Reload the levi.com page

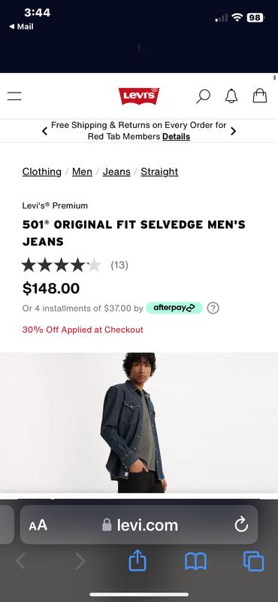[x=241, y=524]
